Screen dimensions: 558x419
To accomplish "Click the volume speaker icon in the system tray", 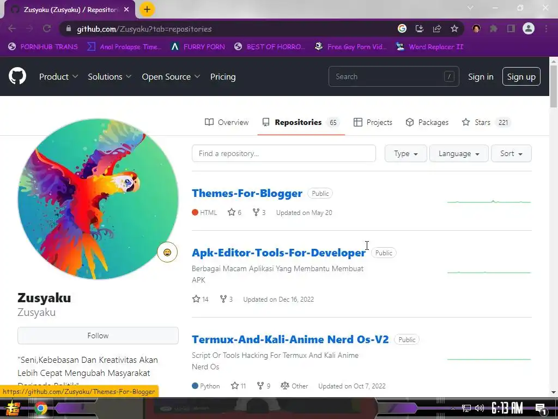I will coord(480,408).
